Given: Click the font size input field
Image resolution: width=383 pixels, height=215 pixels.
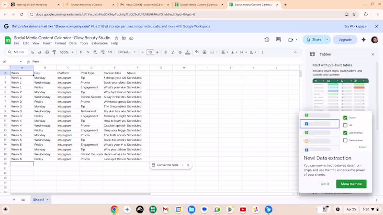Looking at the screenshot, I should (x=150, y=52).
